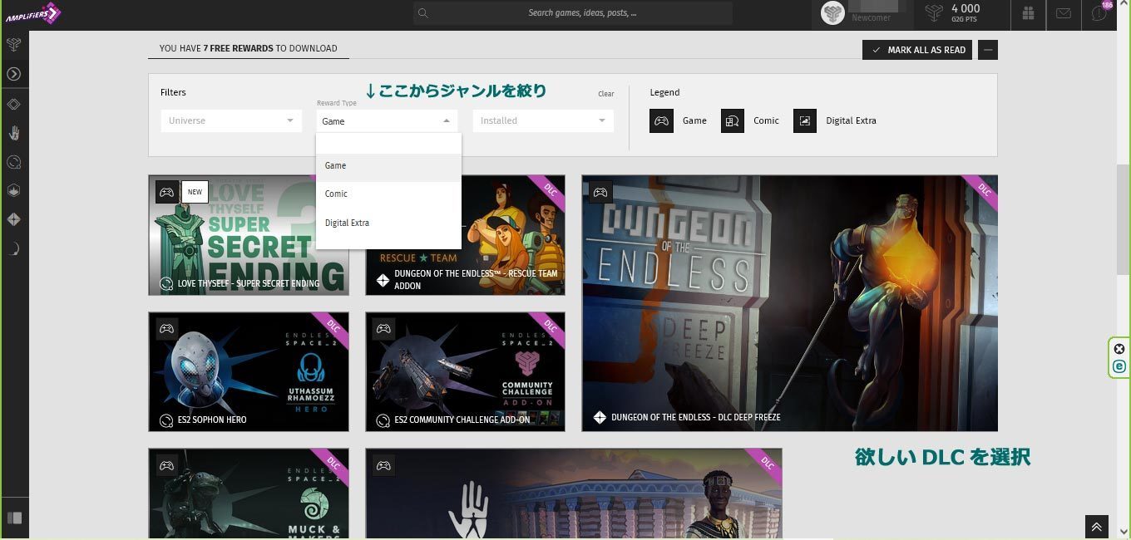1131x540 pixels.
Task: Click the gamepad icon on ES2 Community Challenge card
Action: 383,328
